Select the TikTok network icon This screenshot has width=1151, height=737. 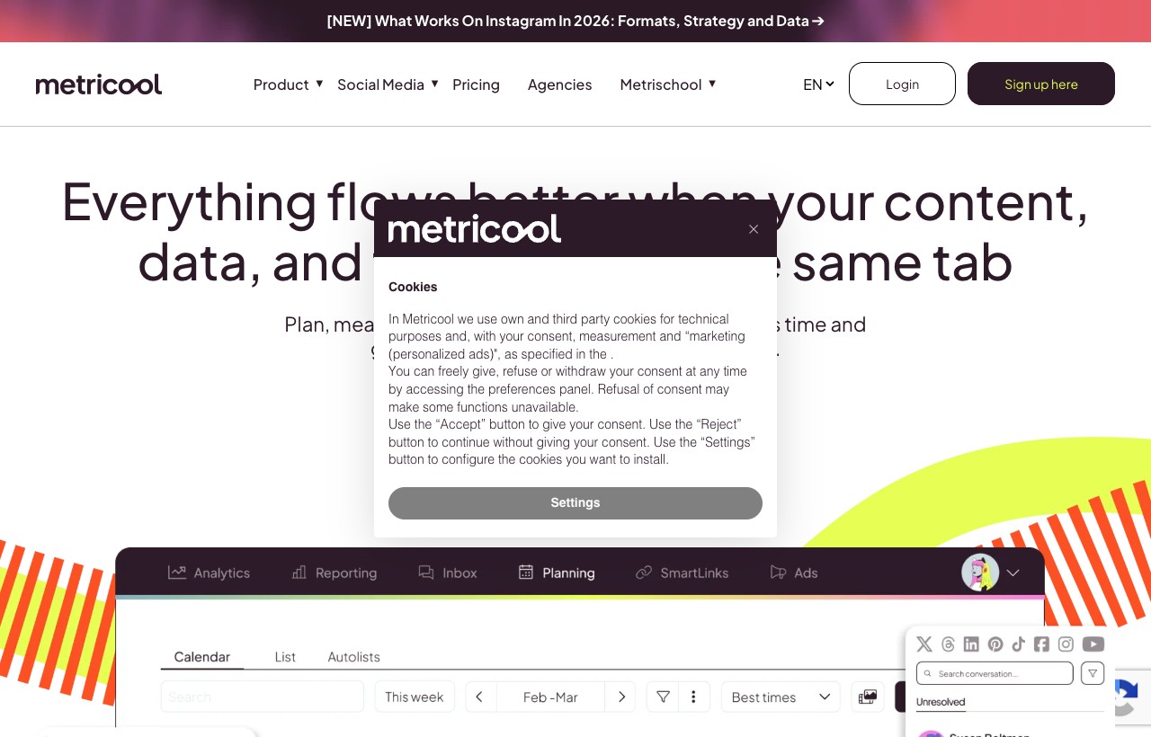click(1019, 644)
